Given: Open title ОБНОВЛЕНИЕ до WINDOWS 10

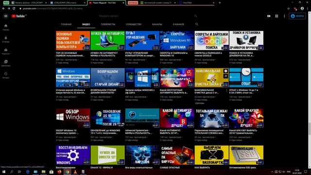Looking at the screenshot, I should (x=105, y=132).
